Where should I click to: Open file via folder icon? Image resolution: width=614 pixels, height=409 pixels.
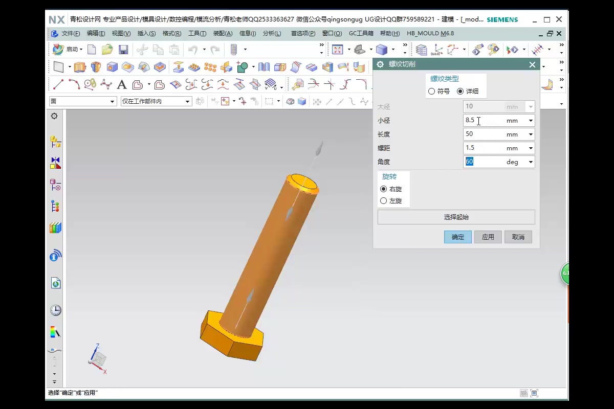(107, 50)
